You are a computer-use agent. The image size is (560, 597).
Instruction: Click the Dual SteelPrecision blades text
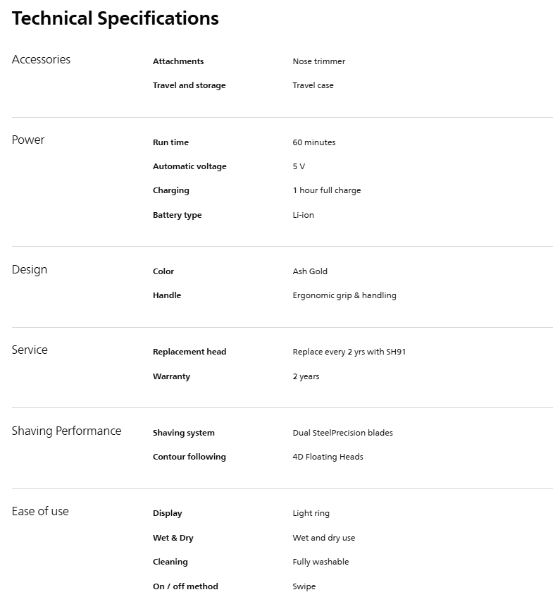(342, 433)
